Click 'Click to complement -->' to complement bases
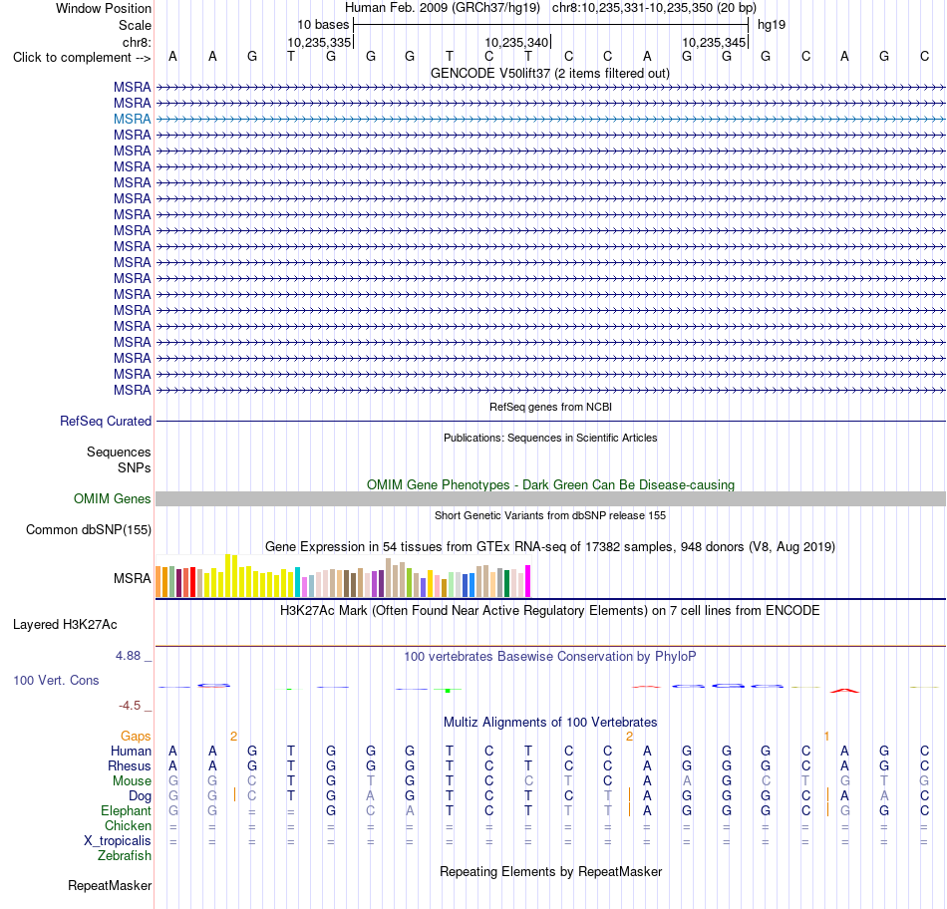 click(82, 58)
